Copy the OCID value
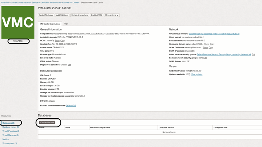Image resolution: width=262 pixels, height=147 pixels. point(63,41)
